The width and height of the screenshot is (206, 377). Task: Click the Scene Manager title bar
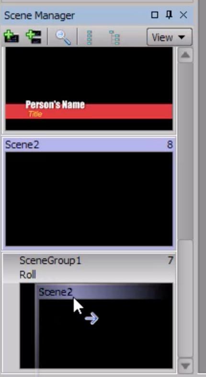click(x=77, y=15)
